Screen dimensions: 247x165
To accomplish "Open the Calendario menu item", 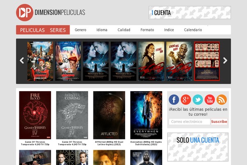I will click(x=193, y=30).
